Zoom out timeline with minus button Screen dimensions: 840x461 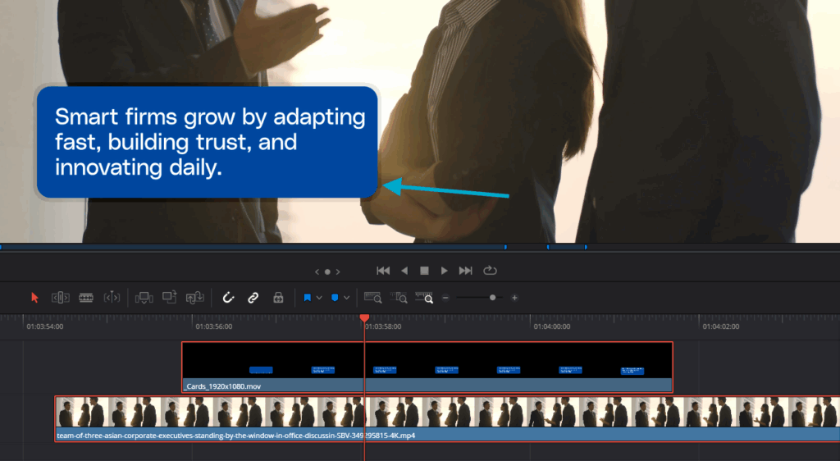click(445, 298)
